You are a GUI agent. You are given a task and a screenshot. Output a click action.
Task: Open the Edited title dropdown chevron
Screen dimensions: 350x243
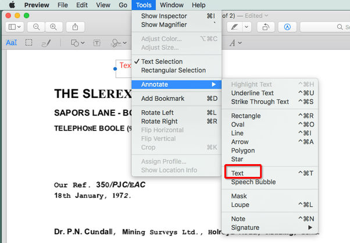coord(266,16)
